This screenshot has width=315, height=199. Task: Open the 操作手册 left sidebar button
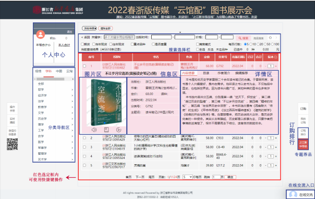click(x=12, y=109)
